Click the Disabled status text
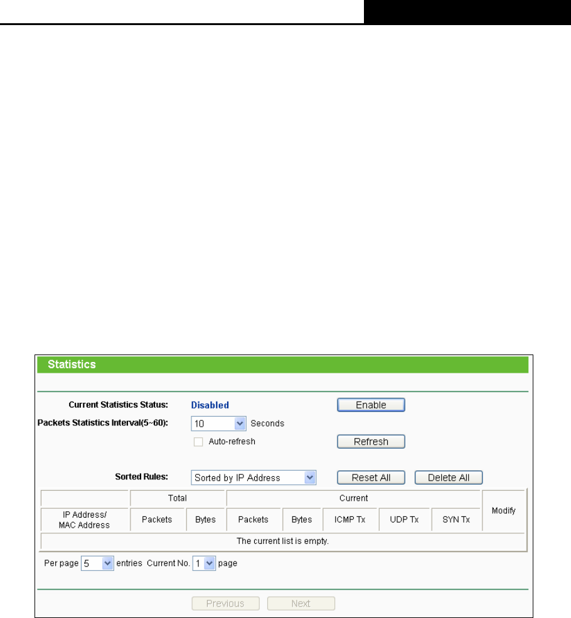Screen dimensions: 571x618 click(210, 405)
